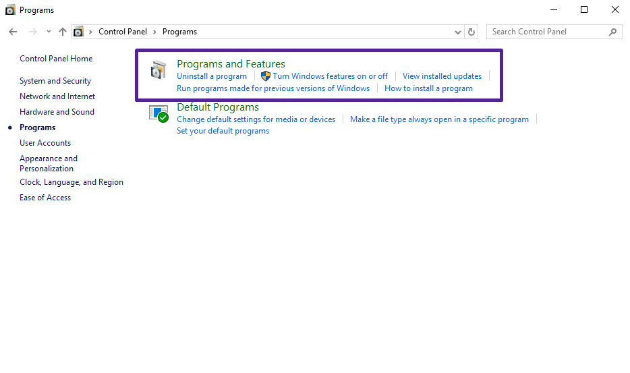The width and height of the screenshot is (630, 373).
Task: Expand the chevron before Control Panel in the address bar
Action: (x=90, y=32)
